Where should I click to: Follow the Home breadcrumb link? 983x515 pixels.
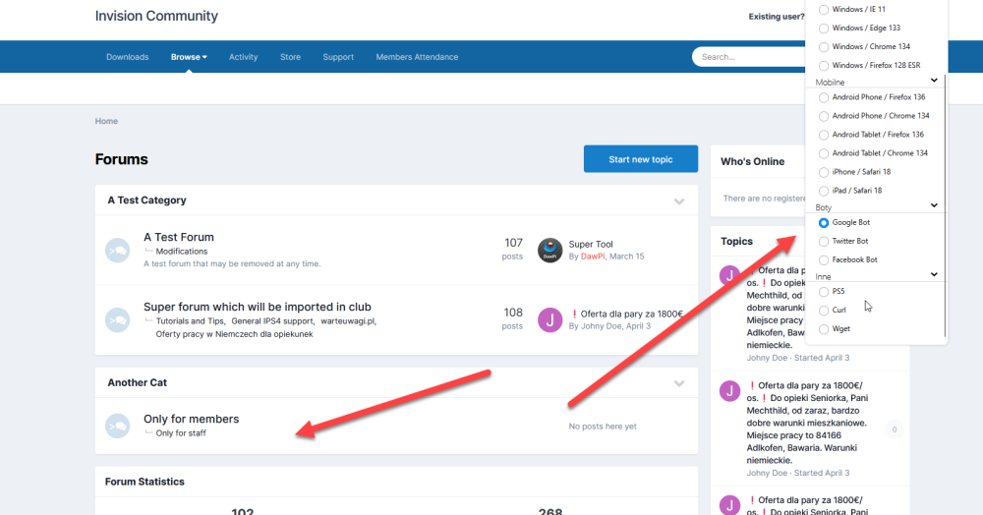[106, 121]
